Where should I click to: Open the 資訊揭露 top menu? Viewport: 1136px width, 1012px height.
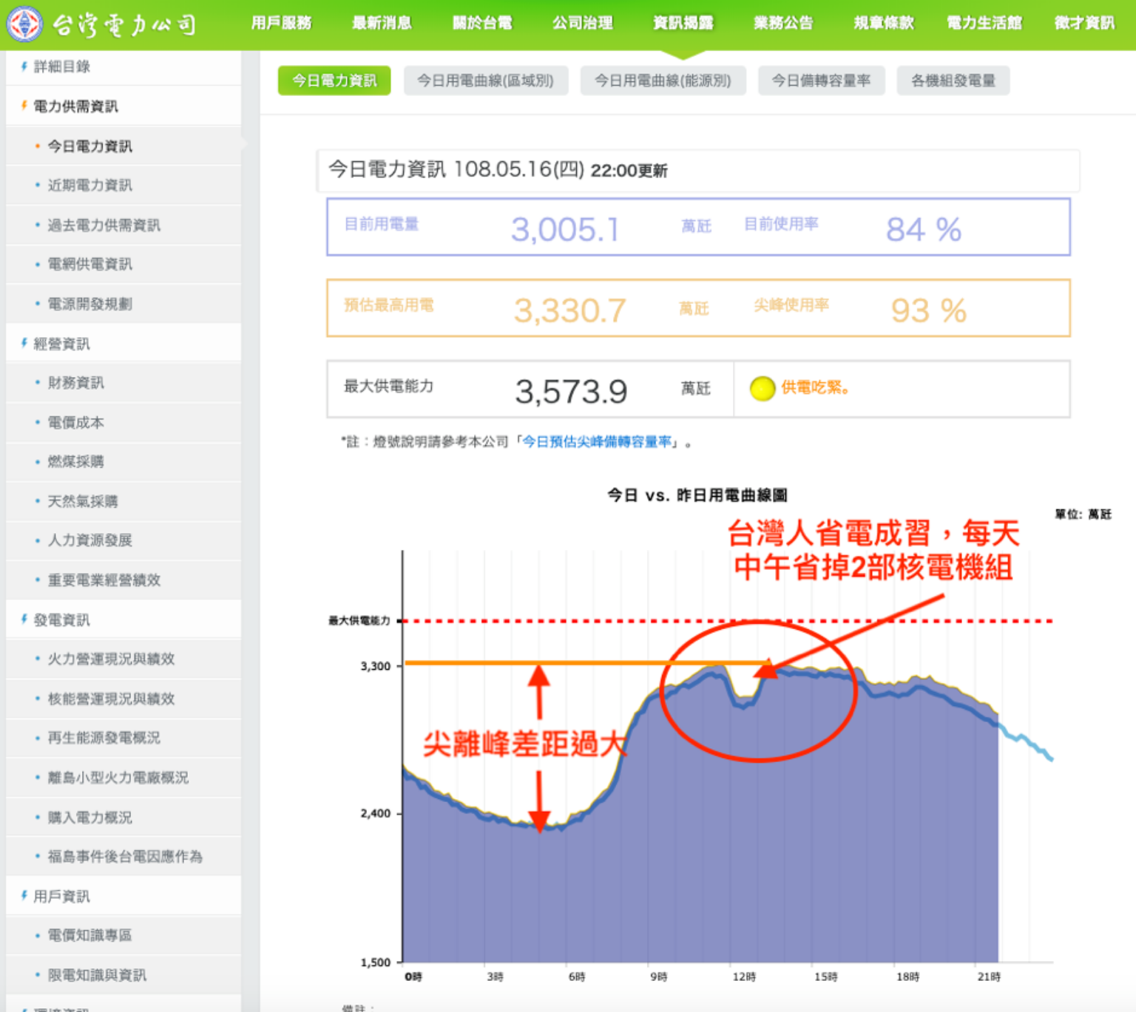point(683,23)
